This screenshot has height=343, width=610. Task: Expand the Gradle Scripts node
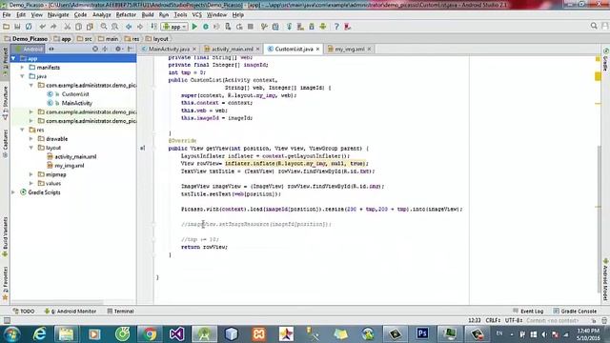click(13, 192)
